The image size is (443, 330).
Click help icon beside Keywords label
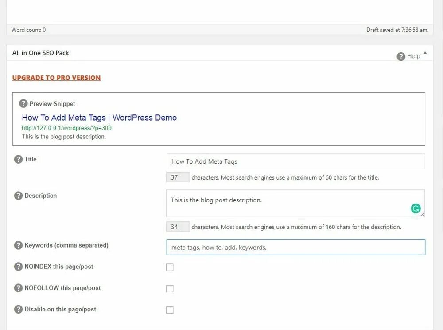18,245
